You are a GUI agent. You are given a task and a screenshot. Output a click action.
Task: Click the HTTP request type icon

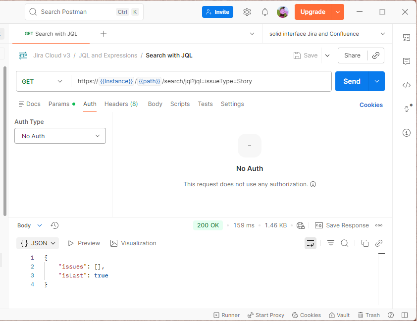[23, 55]
